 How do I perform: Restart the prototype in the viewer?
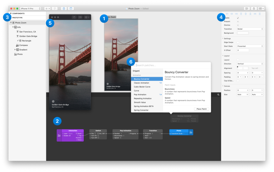click(74, 17)
